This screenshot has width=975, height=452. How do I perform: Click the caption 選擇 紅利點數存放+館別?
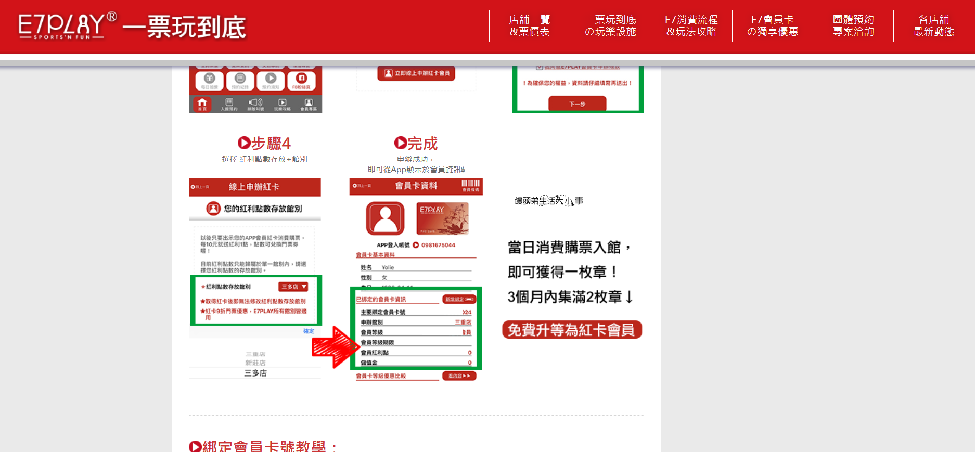point(264,159)
